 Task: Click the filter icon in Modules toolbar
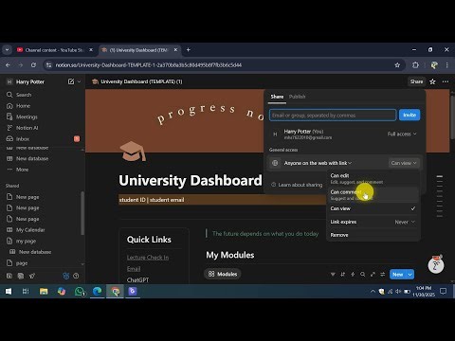click(333, 275)
